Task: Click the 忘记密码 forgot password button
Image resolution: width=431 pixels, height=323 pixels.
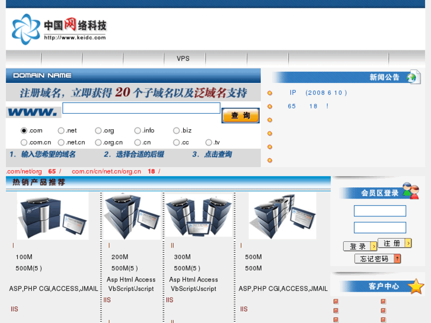Action: (378, 258)
